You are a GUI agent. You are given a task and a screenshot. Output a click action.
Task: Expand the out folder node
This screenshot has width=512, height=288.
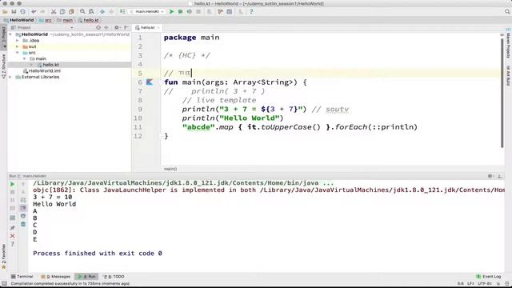18,46
